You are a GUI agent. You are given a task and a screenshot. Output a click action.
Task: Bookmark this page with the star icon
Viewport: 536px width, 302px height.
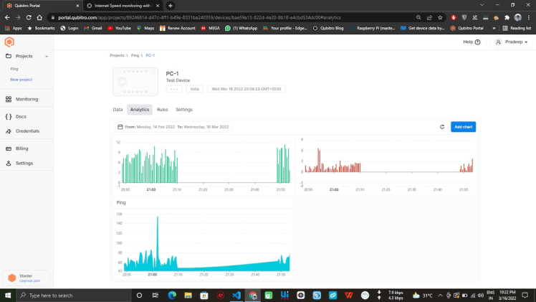(x=440, y=17)
